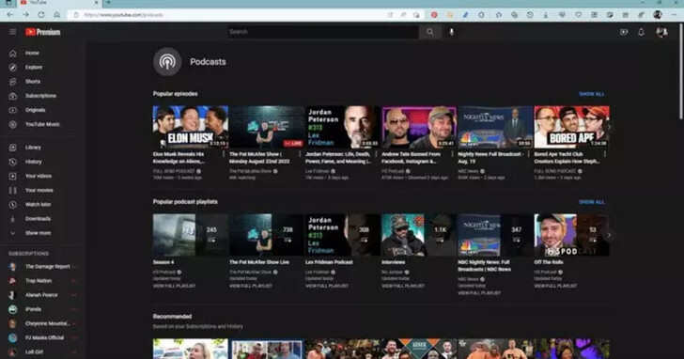Click the search magnifier button

click(429, 32)
